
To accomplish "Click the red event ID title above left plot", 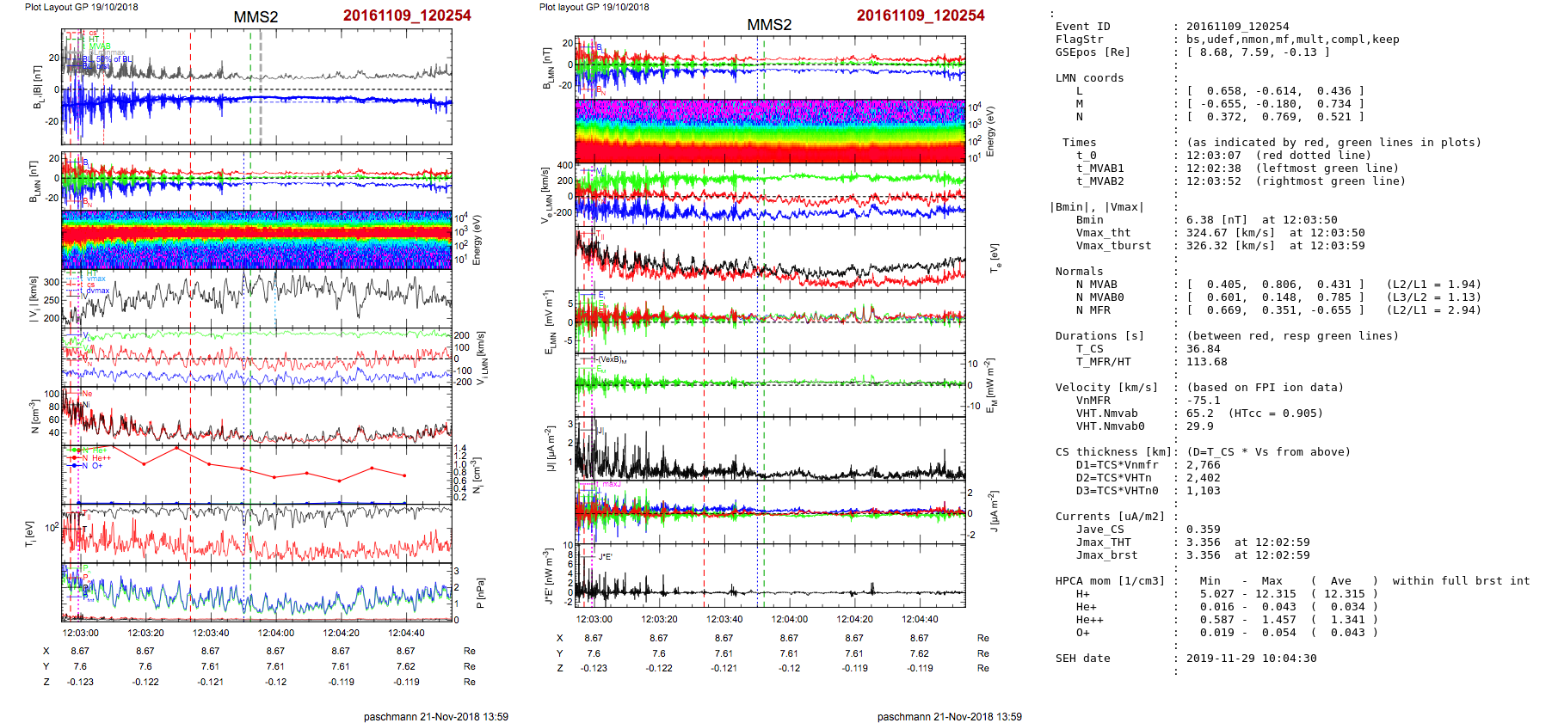I will 406,15.
